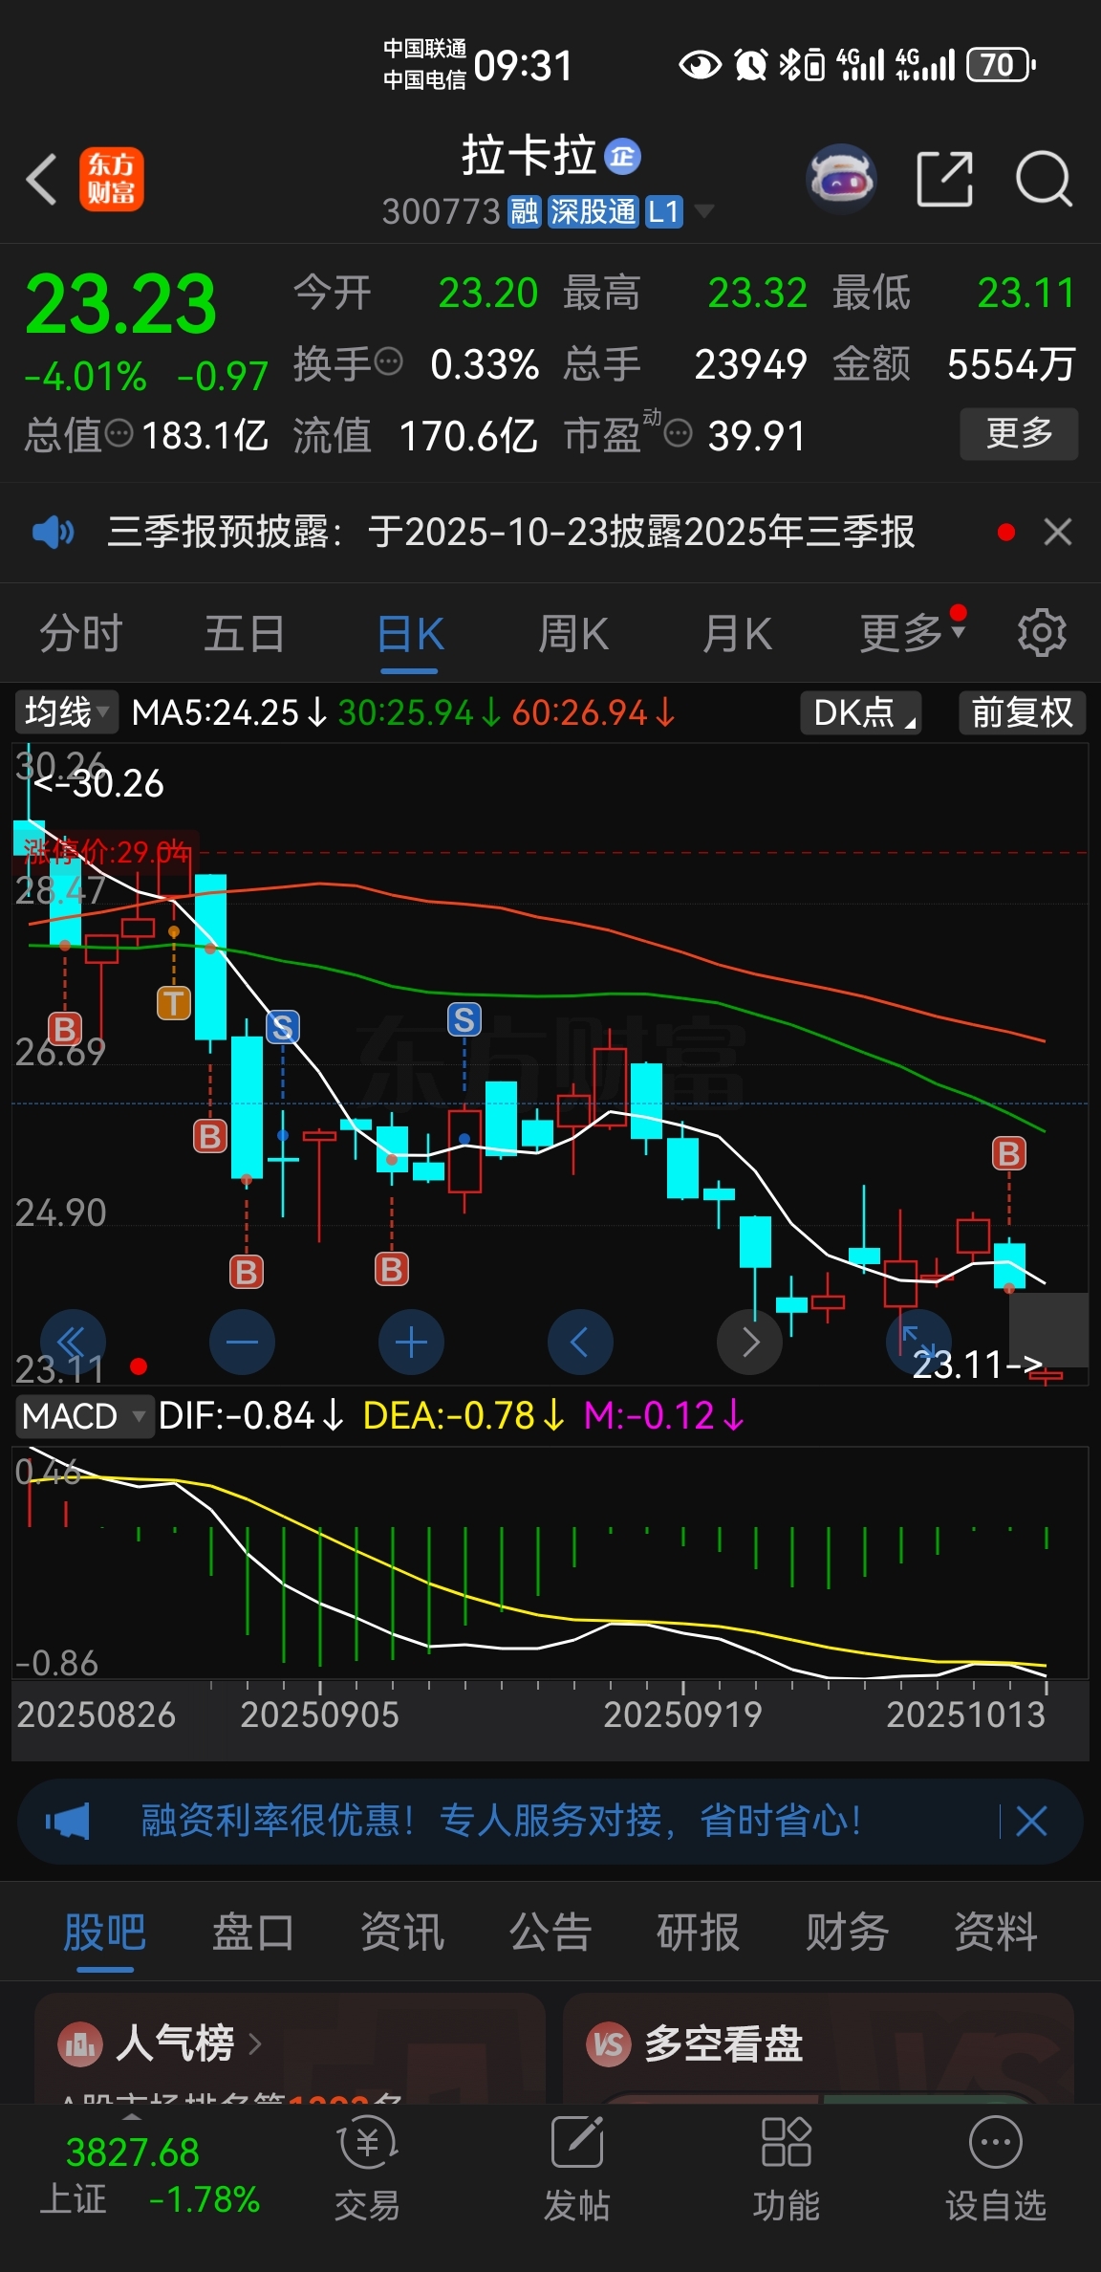
Task: Tap the first S sell marker
Action: pyautogui.click(x=283, y=1028)
